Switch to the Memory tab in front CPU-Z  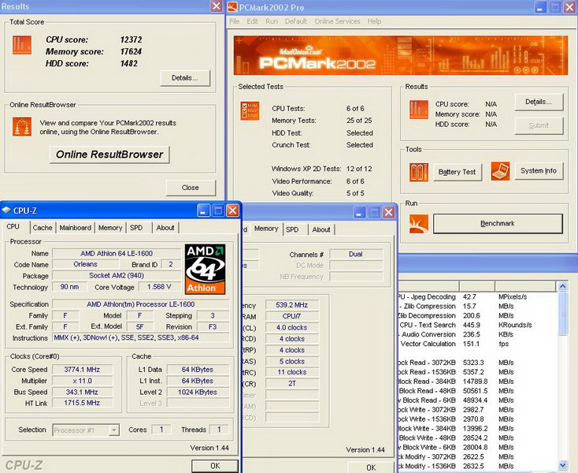coord(110,228)
